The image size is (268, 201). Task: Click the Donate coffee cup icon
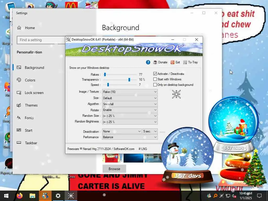point(155,62)
